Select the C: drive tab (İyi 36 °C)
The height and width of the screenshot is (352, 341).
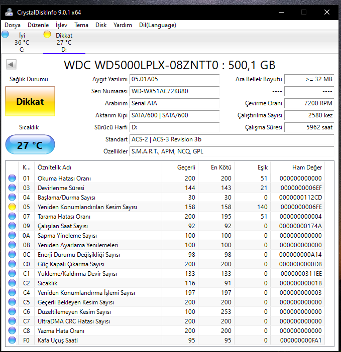(x=22, y=42)
